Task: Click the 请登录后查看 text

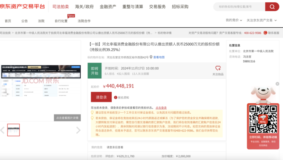Action: [115, 147]
